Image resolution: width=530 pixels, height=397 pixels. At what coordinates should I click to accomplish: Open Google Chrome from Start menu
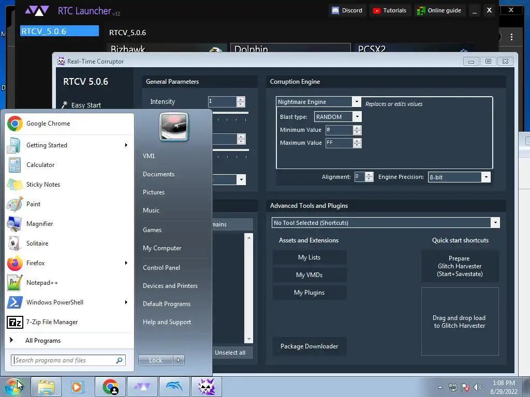tap(69, 124)
